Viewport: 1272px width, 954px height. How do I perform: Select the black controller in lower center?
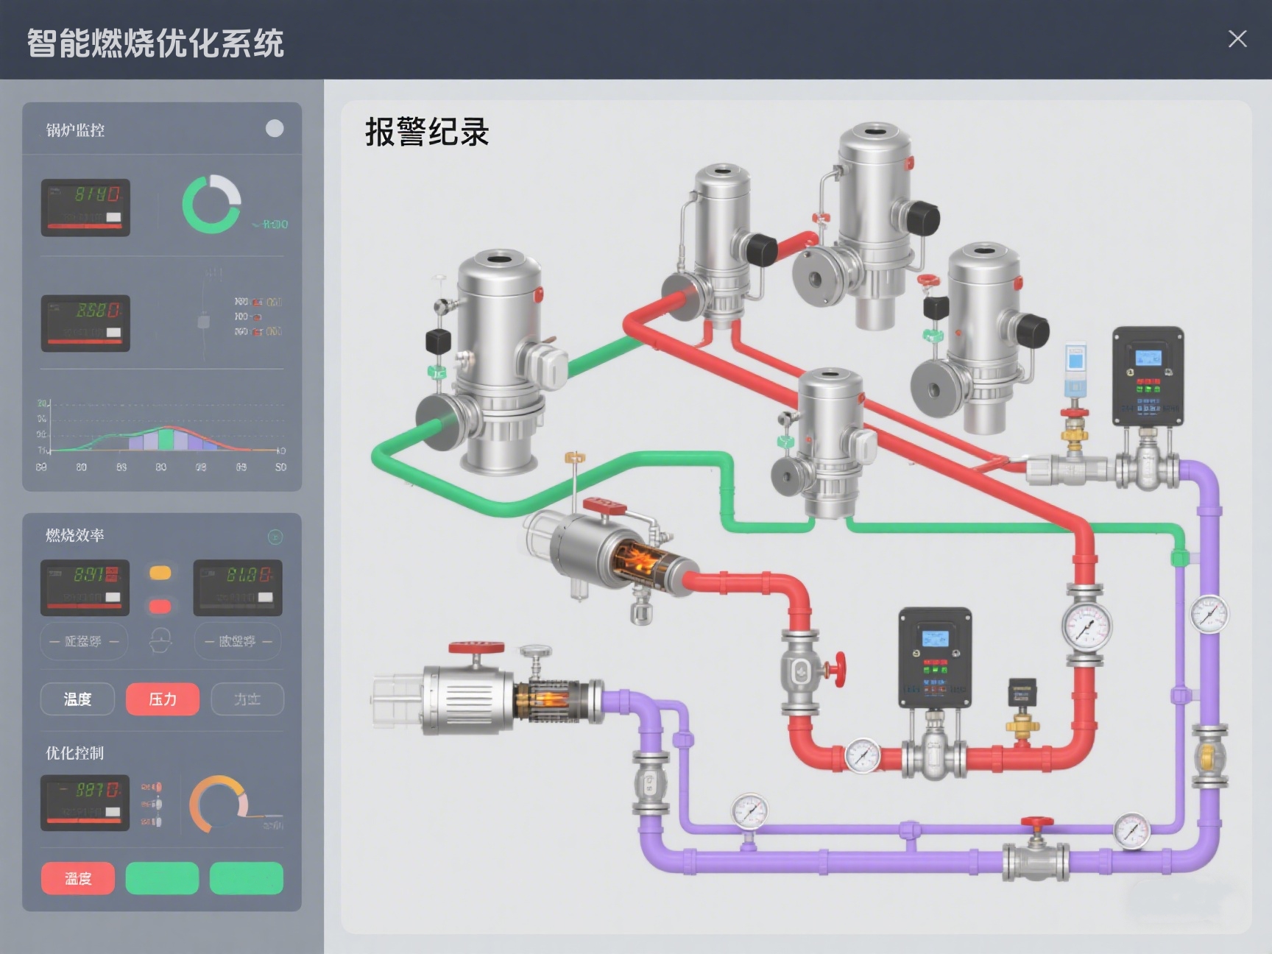pyautogui.click(x=935, y=657)
